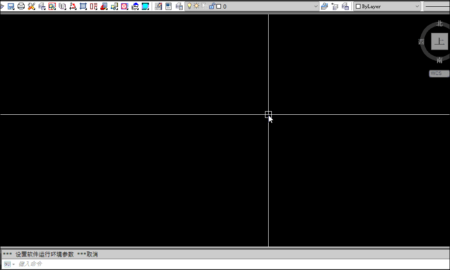Click the linetype line preview box

tap(437, 6)
